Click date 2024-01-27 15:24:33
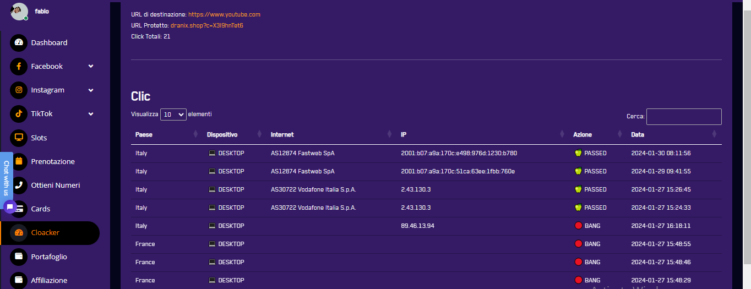This screenshot has width=751, height=289. tap(661, 208)
